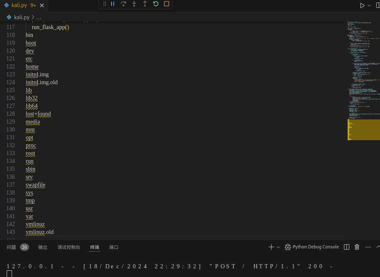Run the Python file with play icon
The width and height of the screenshot is (380, 277).
362,5
